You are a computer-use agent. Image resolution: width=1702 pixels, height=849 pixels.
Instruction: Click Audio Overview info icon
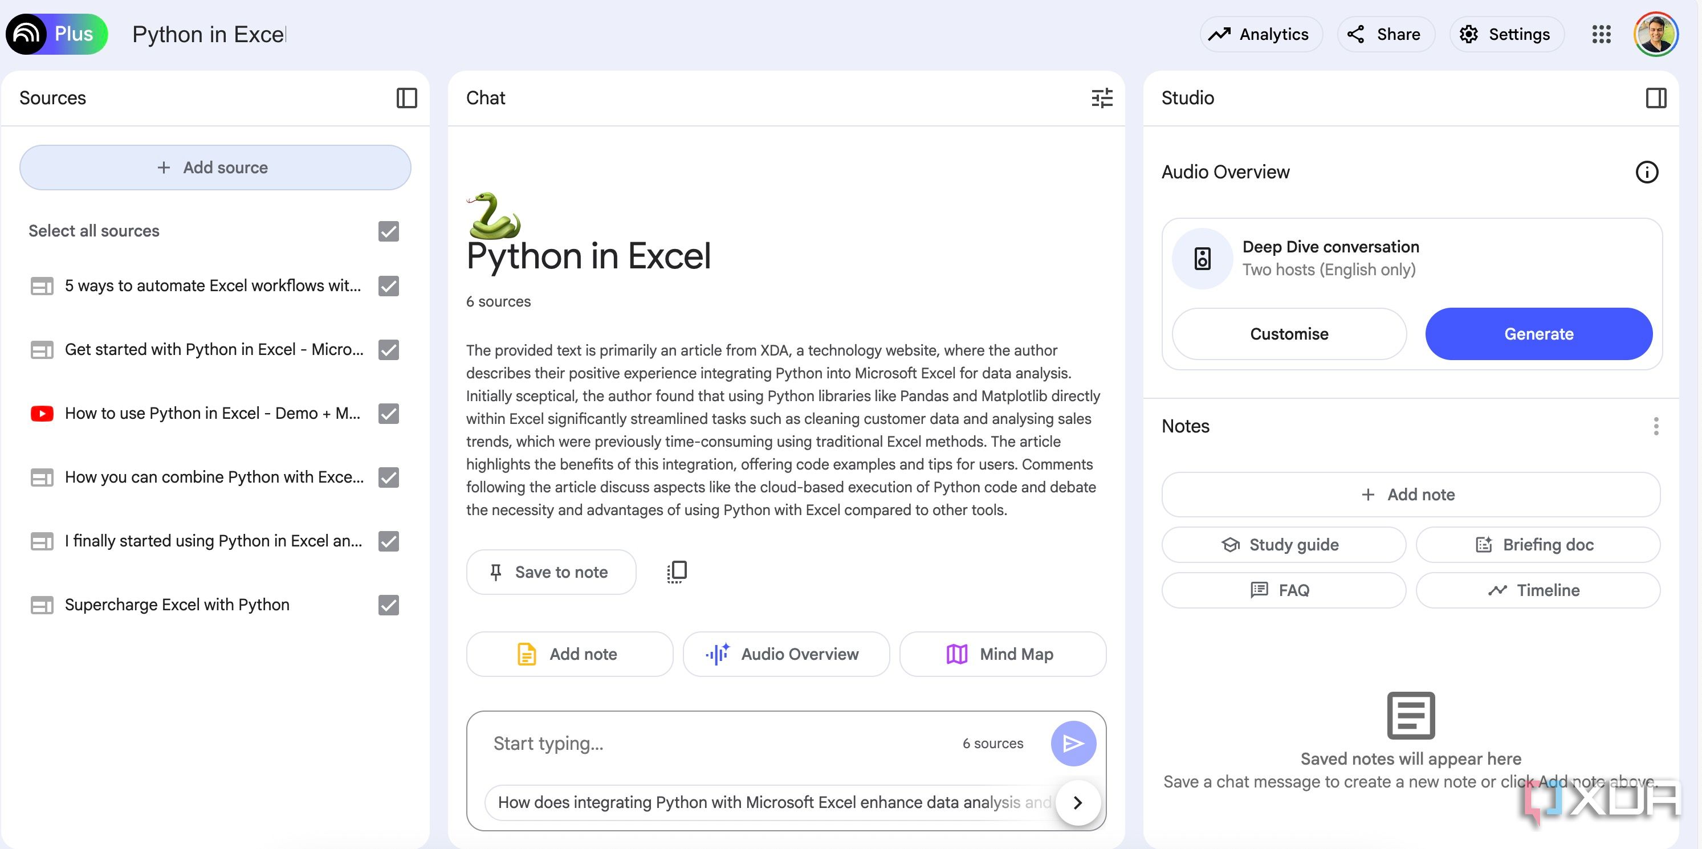[1647, 172]
